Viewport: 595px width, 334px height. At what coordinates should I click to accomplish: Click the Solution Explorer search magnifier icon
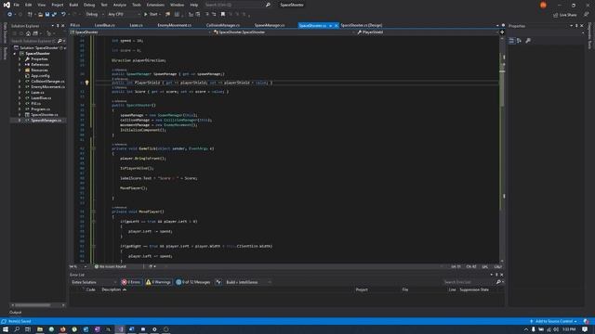[x=59, y=41]
